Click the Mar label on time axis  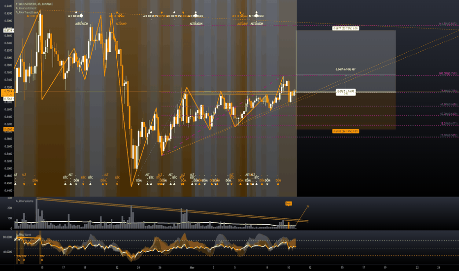click(x=192, y=268)
